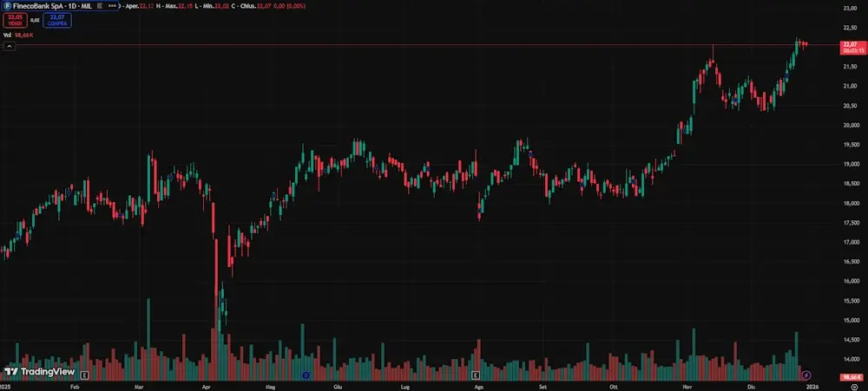The image size is (868, 391).
Task: Click the Vol indicator label
Action: 7,36
